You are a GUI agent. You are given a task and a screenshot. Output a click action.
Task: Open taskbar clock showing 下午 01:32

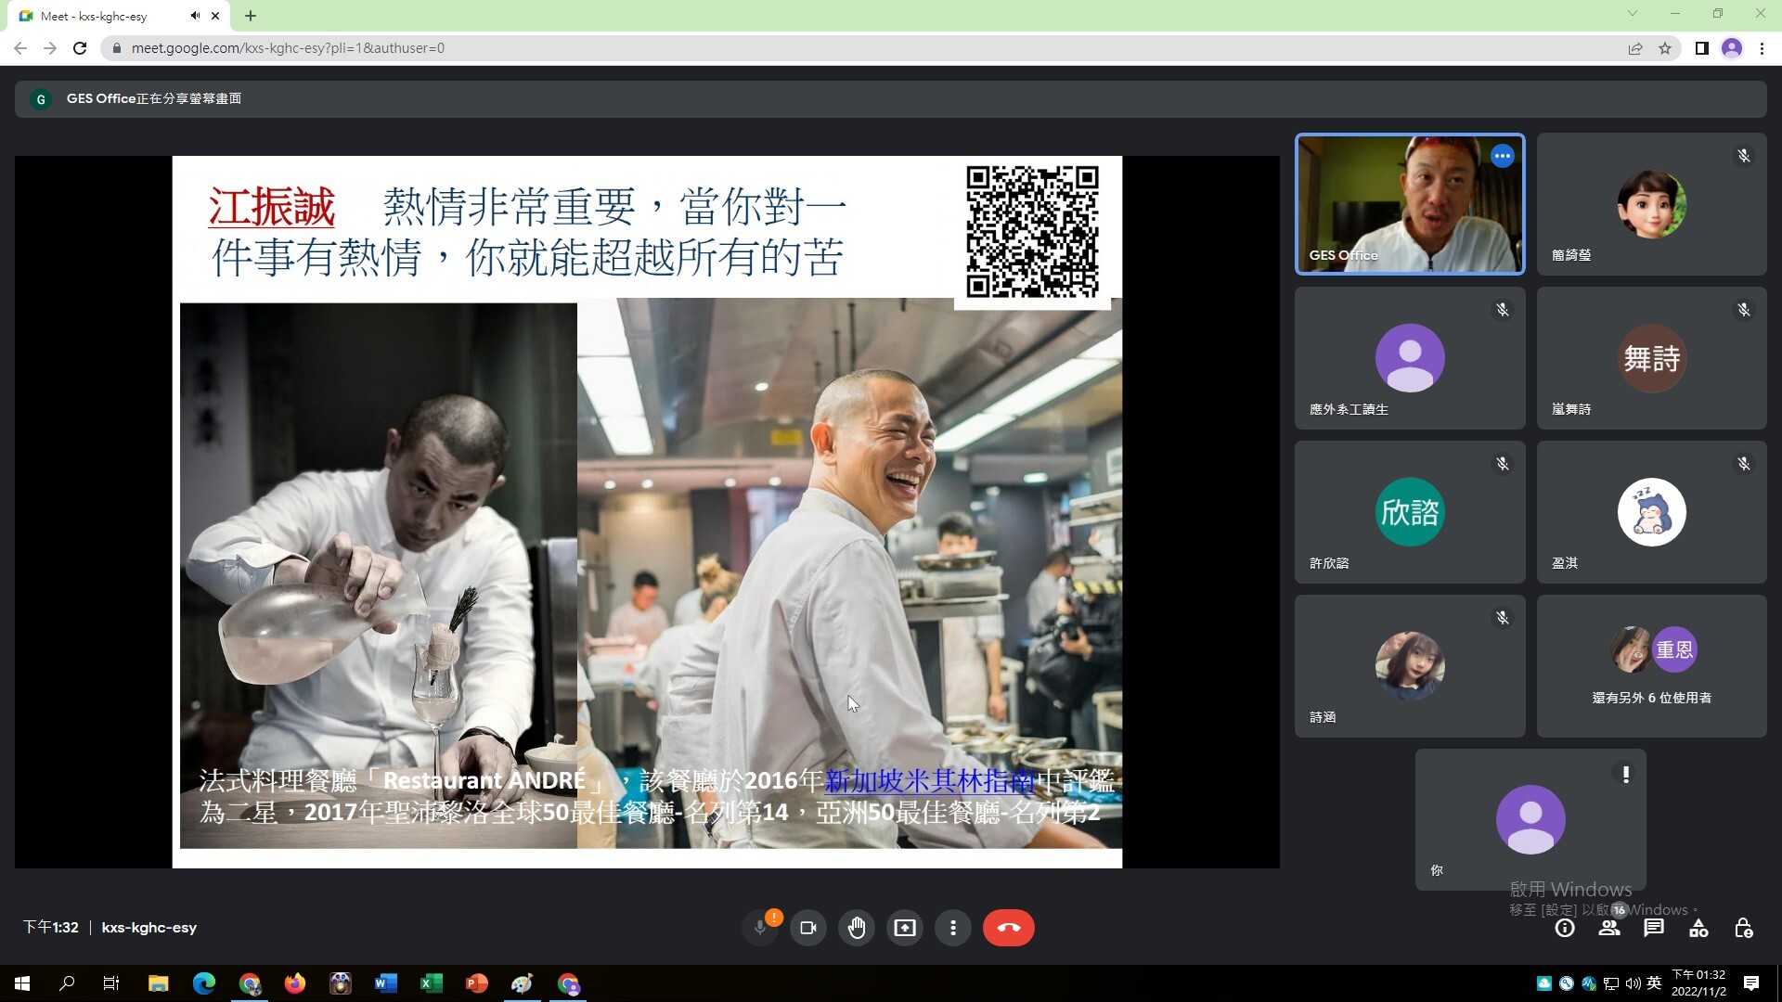point(1698,983)
